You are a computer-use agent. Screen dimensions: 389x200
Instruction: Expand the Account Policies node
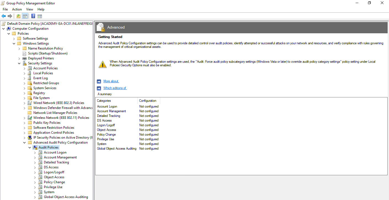coord(25,68)
